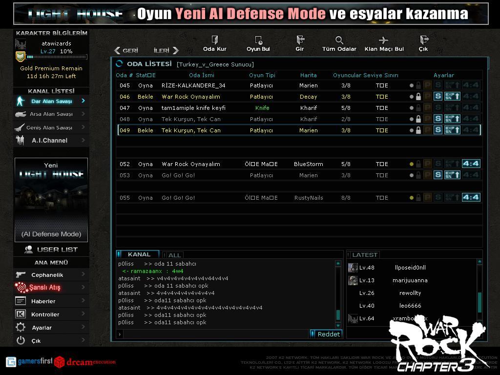Click the atawizards rank badge icon
Image resolution: width=500 pixels, height=375 pixels.
click(x=21, y=57)
